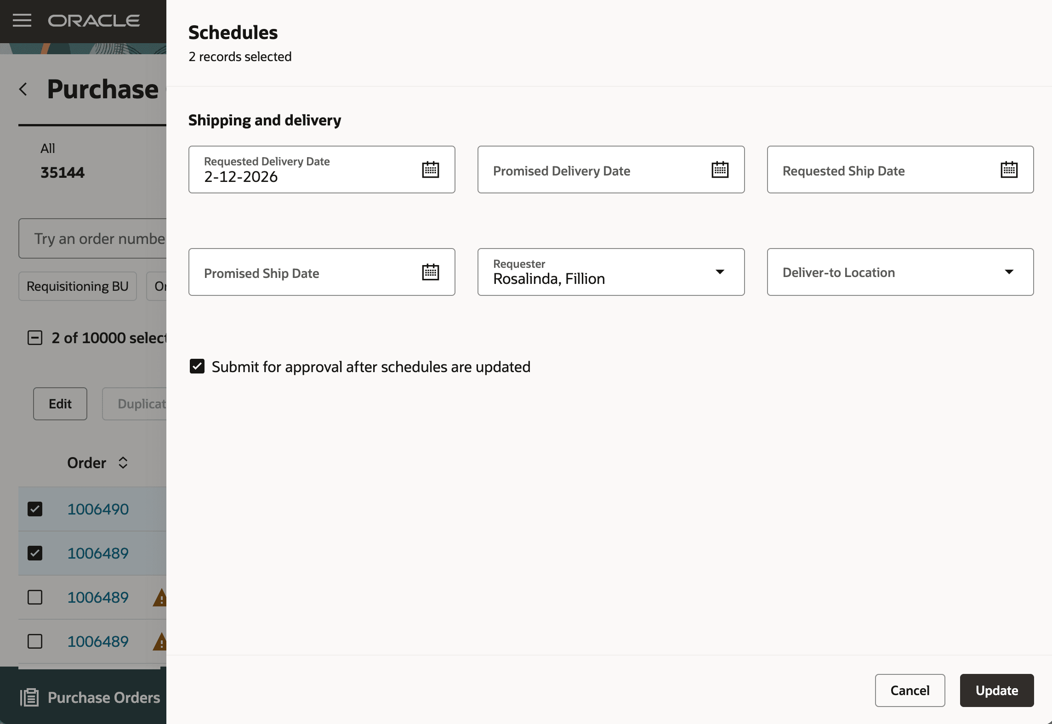Click the back arrow next to Purchase
Screen dimensions: 1052x724
(23, 89)
